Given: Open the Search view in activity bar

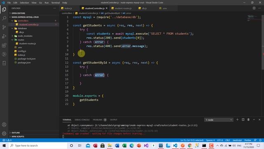Looking at the screenshot, I should (x=4, y=18).
